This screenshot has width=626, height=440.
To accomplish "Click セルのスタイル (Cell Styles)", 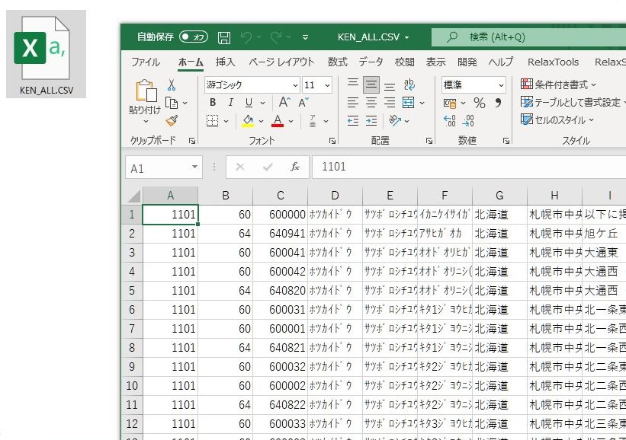I will (x=558, y=120).
